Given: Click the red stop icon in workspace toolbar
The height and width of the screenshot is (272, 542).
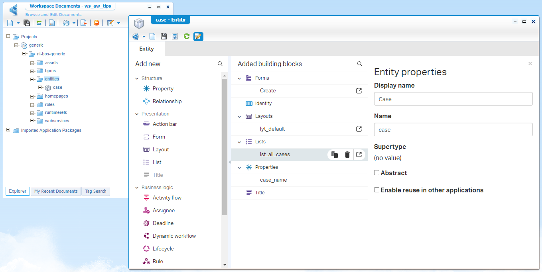Looking at the screenshot, I should [x=97, y=23].
